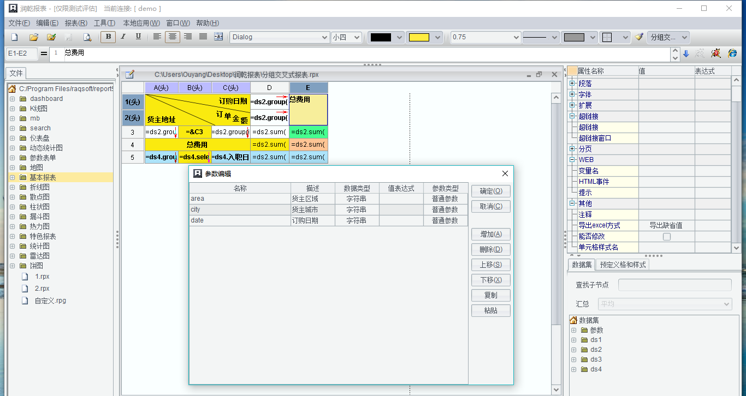Click 增加(A) button to add parameter
Screen dimensions: 746x396
[x=491, y=234]
